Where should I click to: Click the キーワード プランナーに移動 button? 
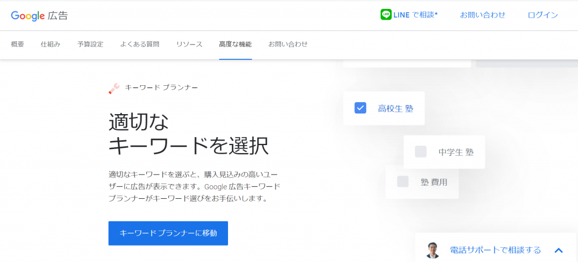tap(168, 233)
